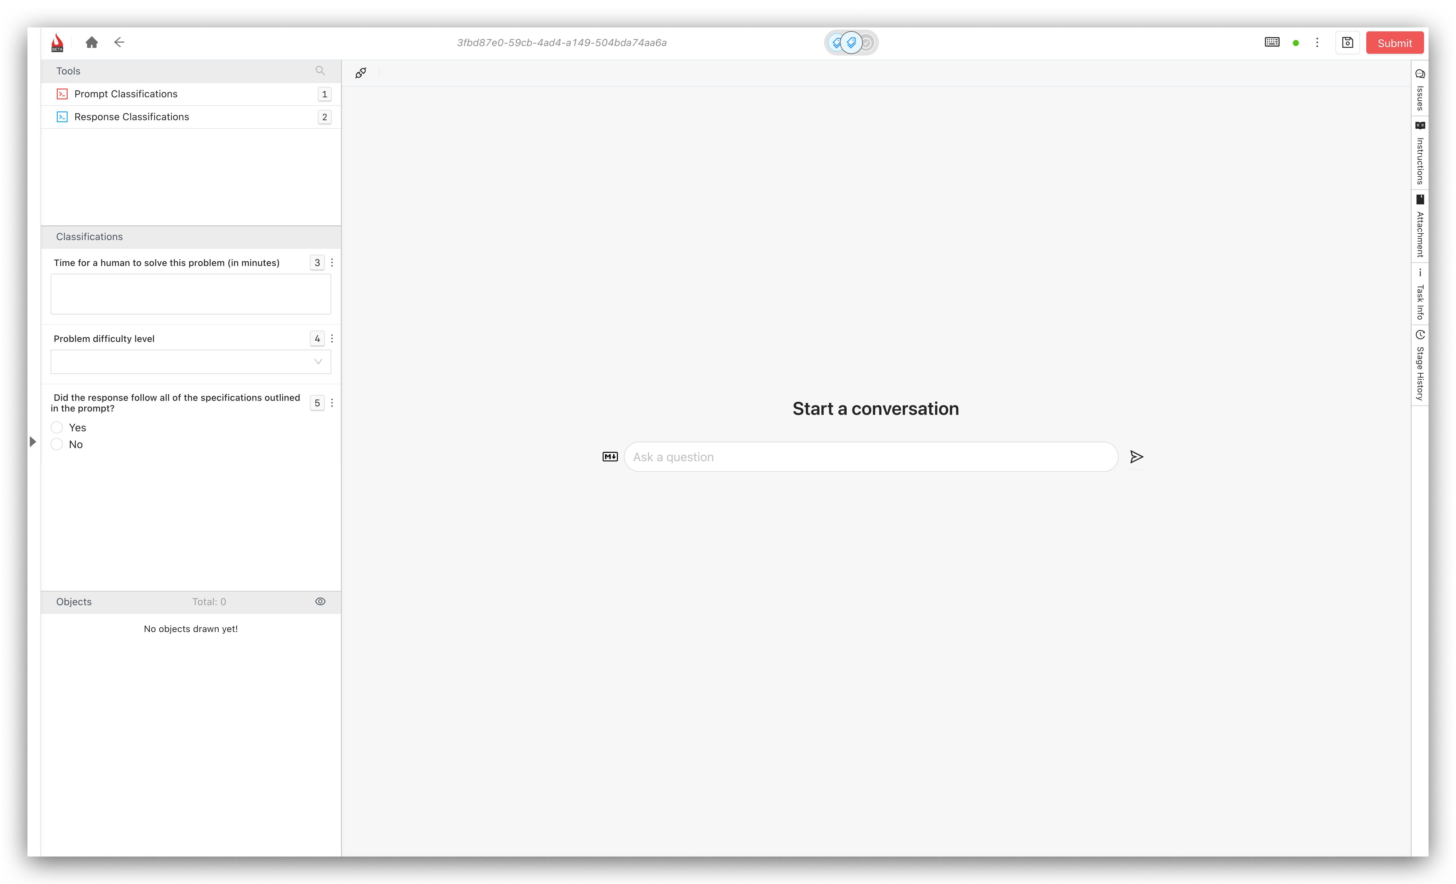
Task: Click the active tag stage icon
Action: coord(852,42)
